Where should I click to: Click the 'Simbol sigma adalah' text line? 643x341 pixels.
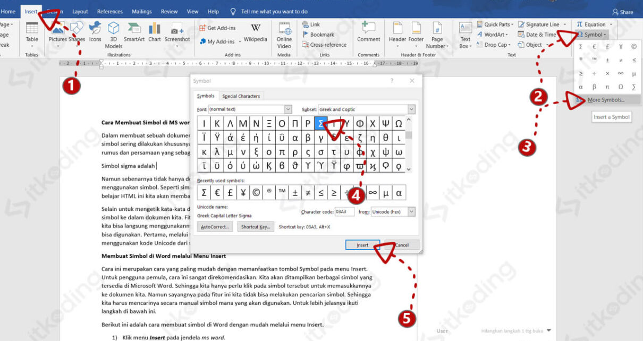[x=128, y=165]
